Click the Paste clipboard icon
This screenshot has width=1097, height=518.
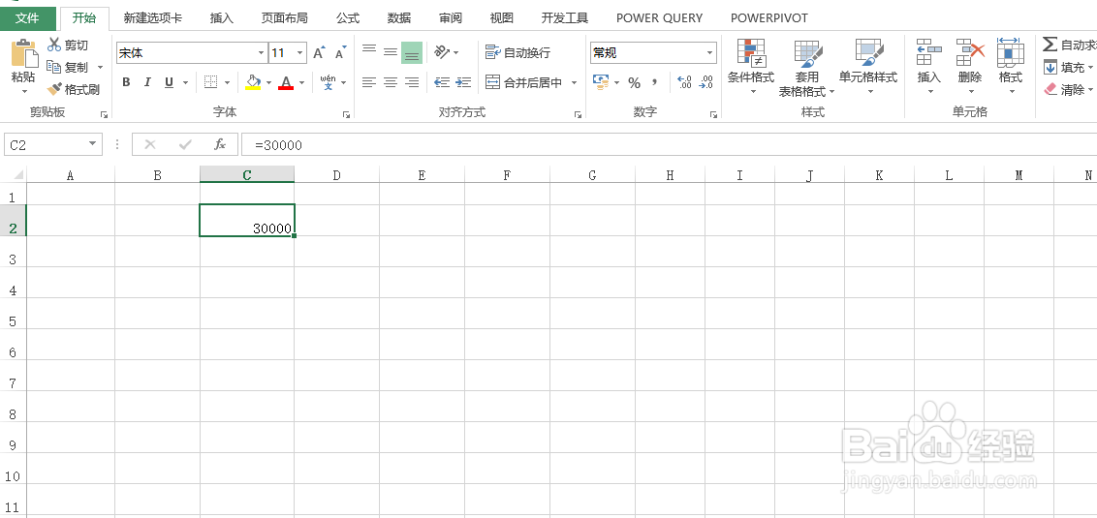point(23,53)
